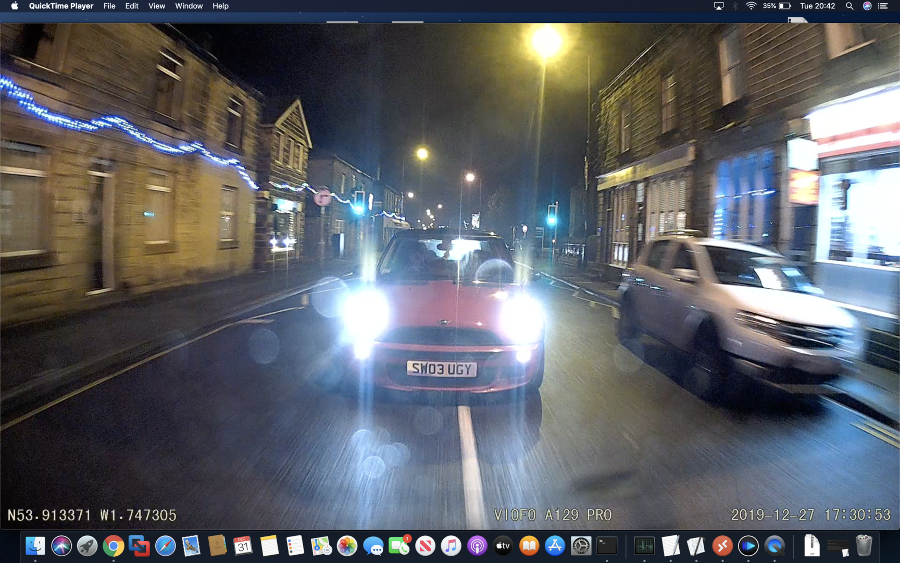Screen dimensions: 900x563
Task: Open QuickTime Player icon in dock
Action: coord(774,546)
